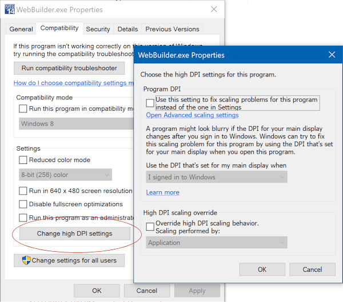This screenshot has width=343, height=302.
Task: Toggle Reduced color mode checkbox
Action: click(23, 160)
